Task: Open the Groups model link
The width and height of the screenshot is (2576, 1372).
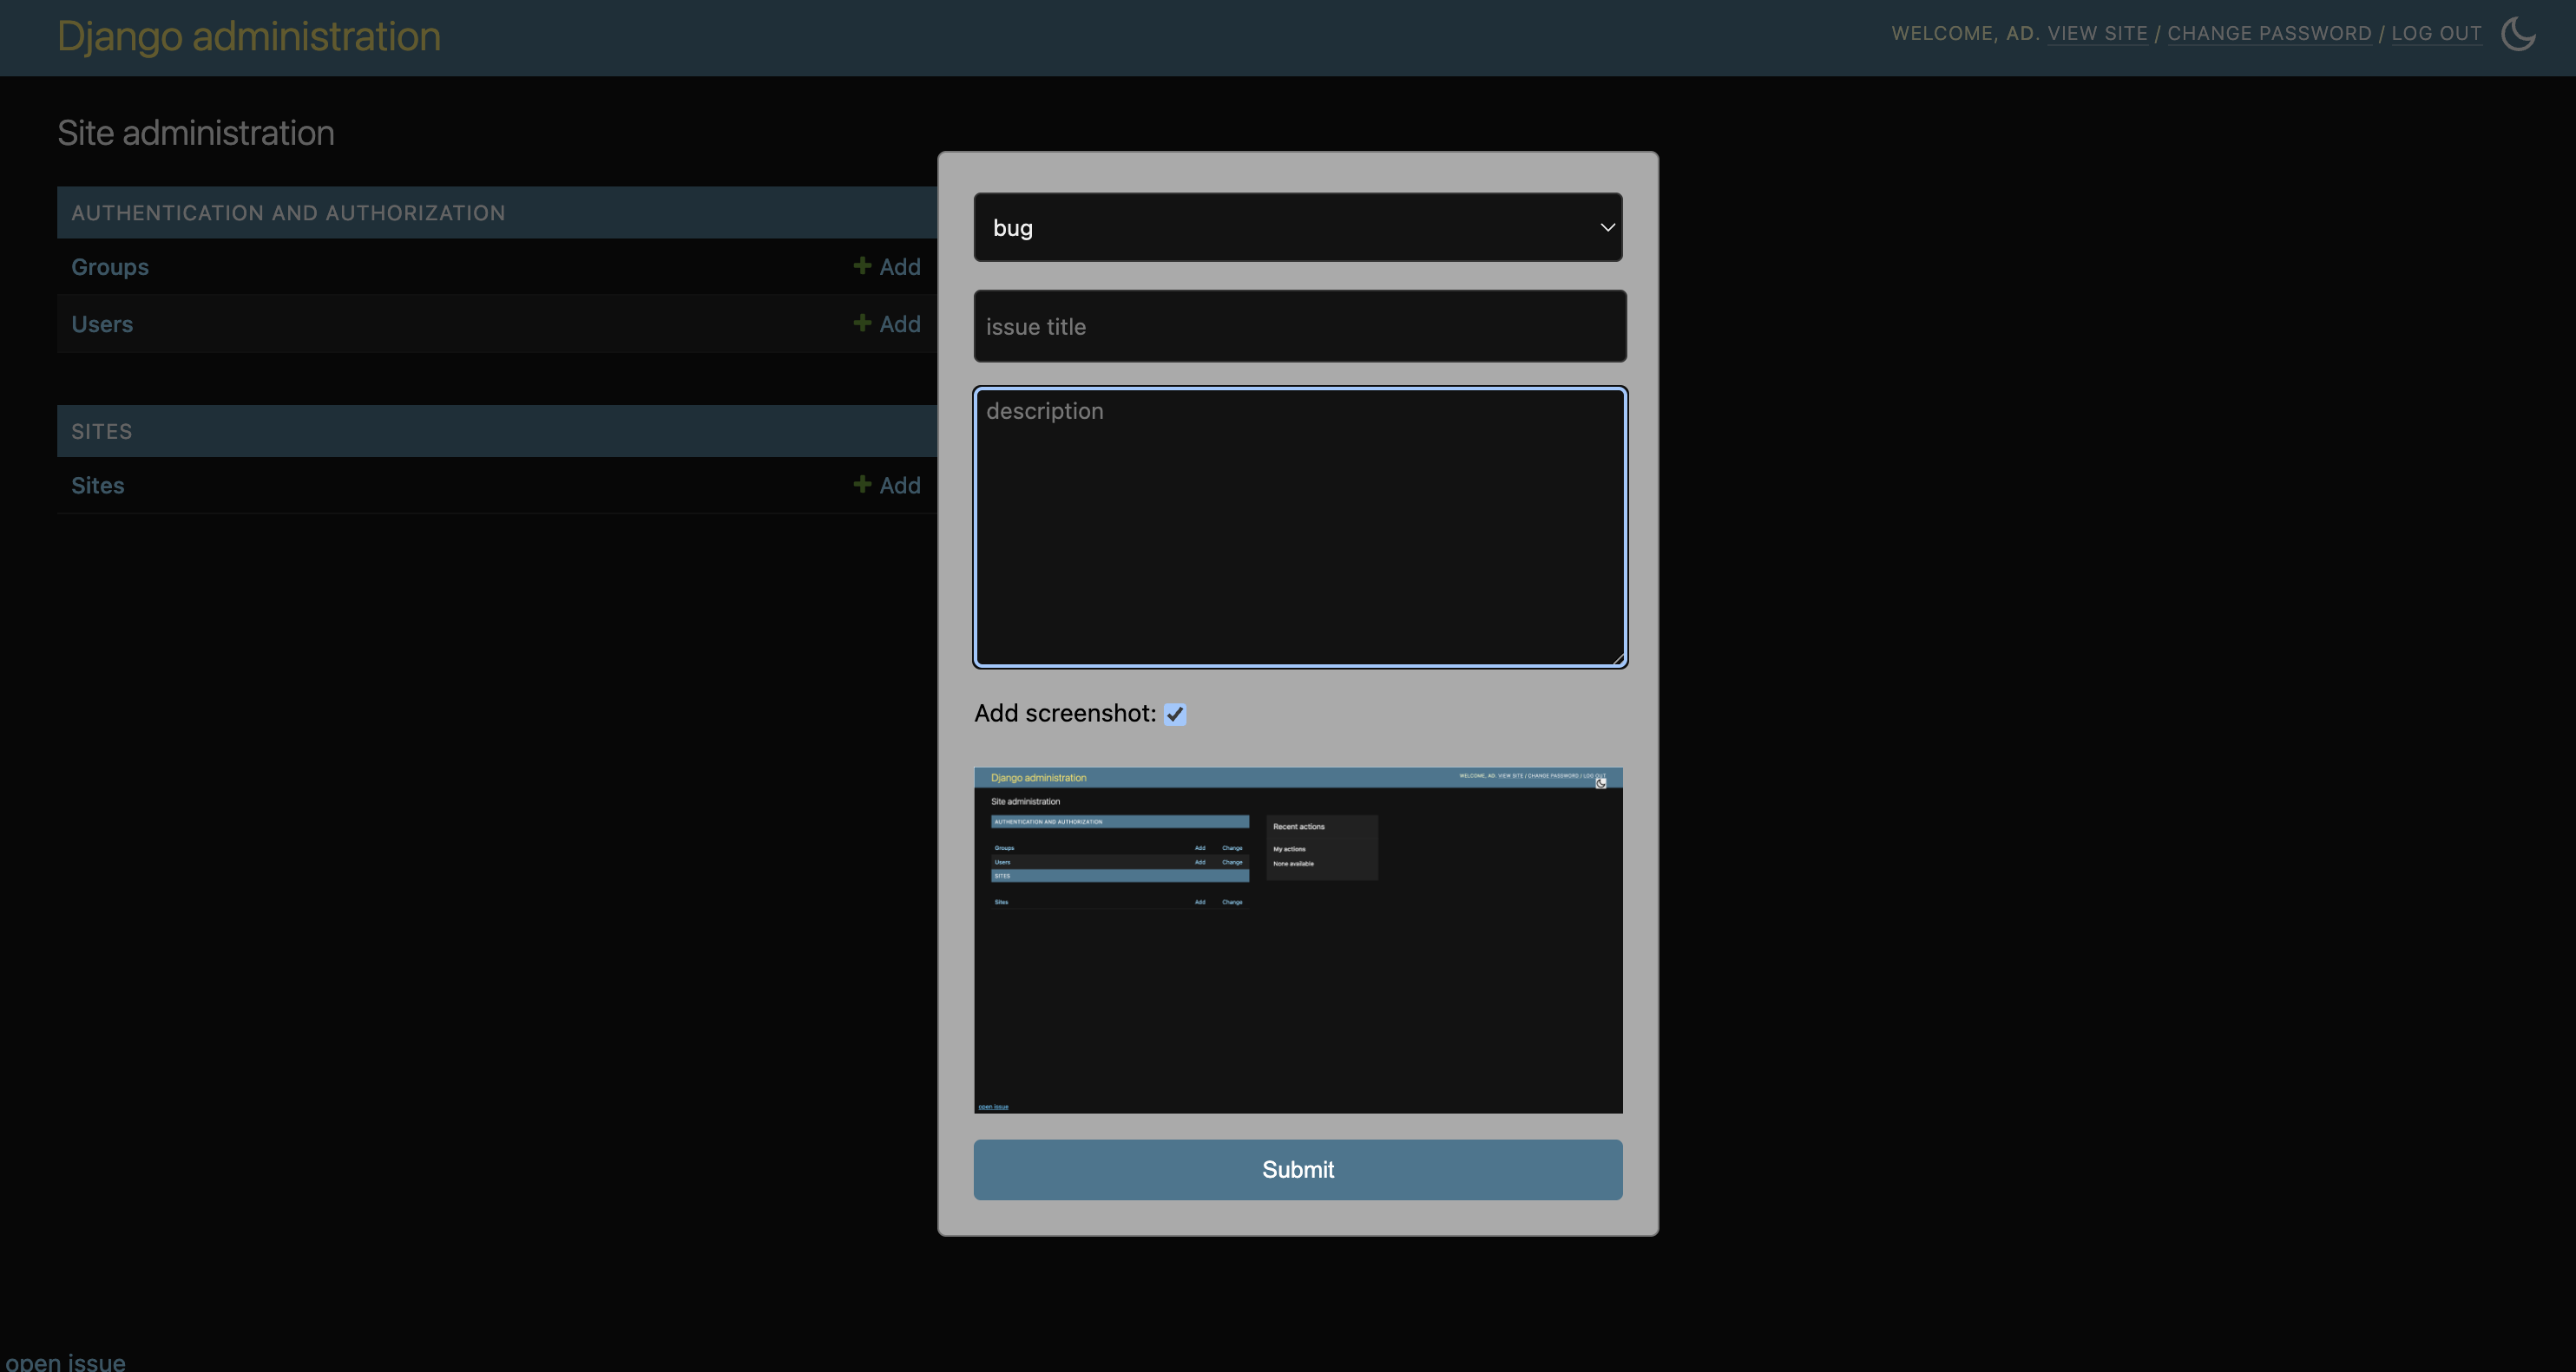Action: 110,267
